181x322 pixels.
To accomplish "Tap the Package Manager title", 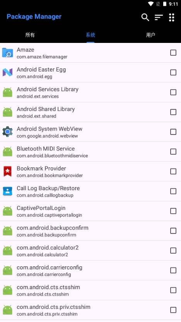I will click(x=34, y=17).
